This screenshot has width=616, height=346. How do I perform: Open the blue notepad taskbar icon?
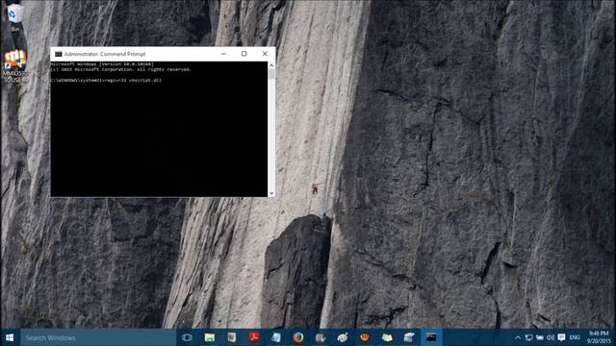276,337
